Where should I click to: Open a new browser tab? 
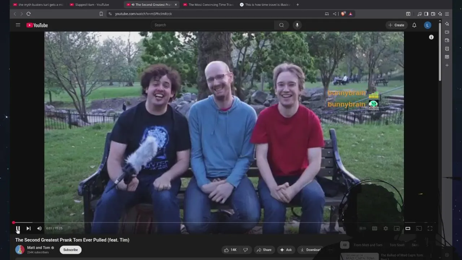coord(297,5)
